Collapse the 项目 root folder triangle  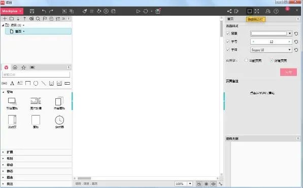pyautogui.click(x=3, y=25)
